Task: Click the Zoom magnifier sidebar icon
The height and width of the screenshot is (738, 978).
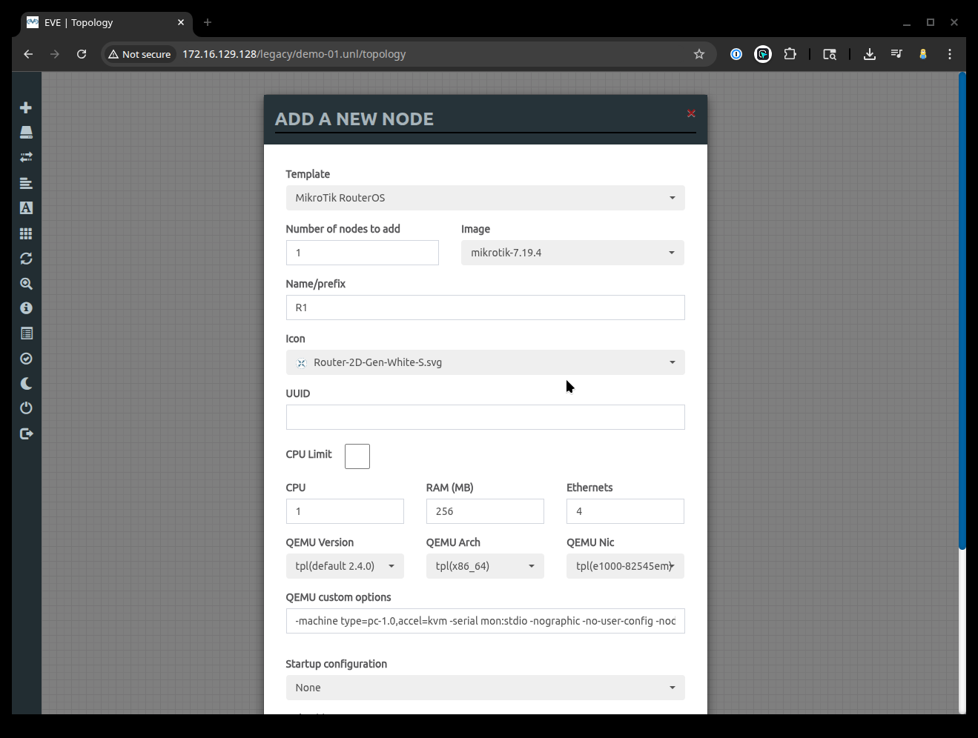Action: [x=26, y=284]
